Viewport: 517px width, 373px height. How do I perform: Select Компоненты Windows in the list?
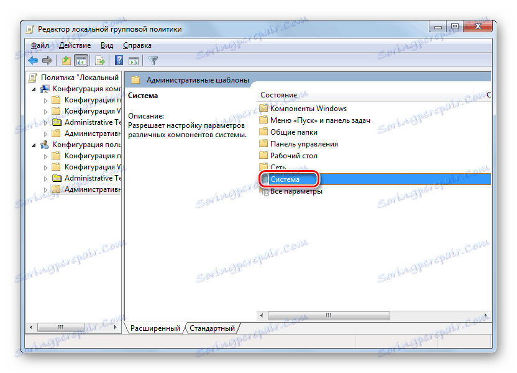point(308,109)
